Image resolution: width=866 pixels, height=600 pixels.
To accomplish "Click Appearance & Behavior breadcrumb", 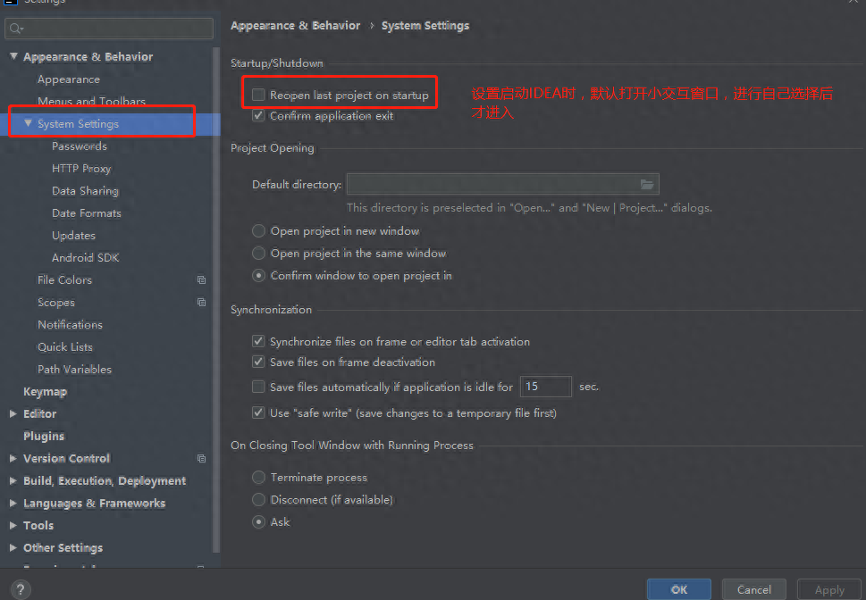I will pyautogui.click(x=295, y=26).
